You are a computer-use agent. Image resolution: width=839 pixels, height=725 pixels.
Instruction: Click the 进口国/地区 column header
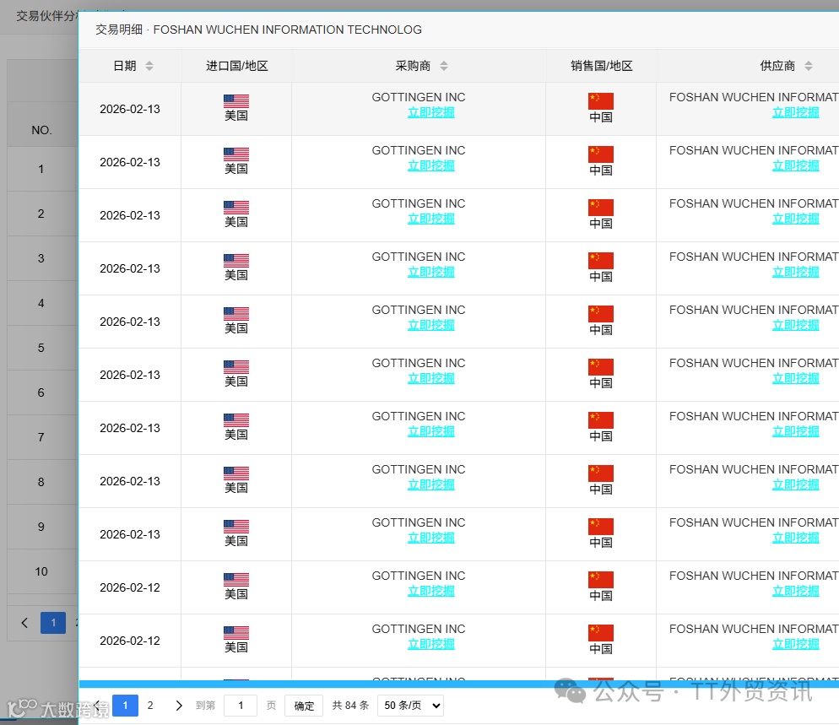[x=236, y=66]
